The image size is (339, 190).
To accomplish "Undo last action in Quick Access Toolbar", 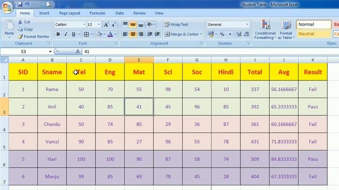I will [27, 4].
